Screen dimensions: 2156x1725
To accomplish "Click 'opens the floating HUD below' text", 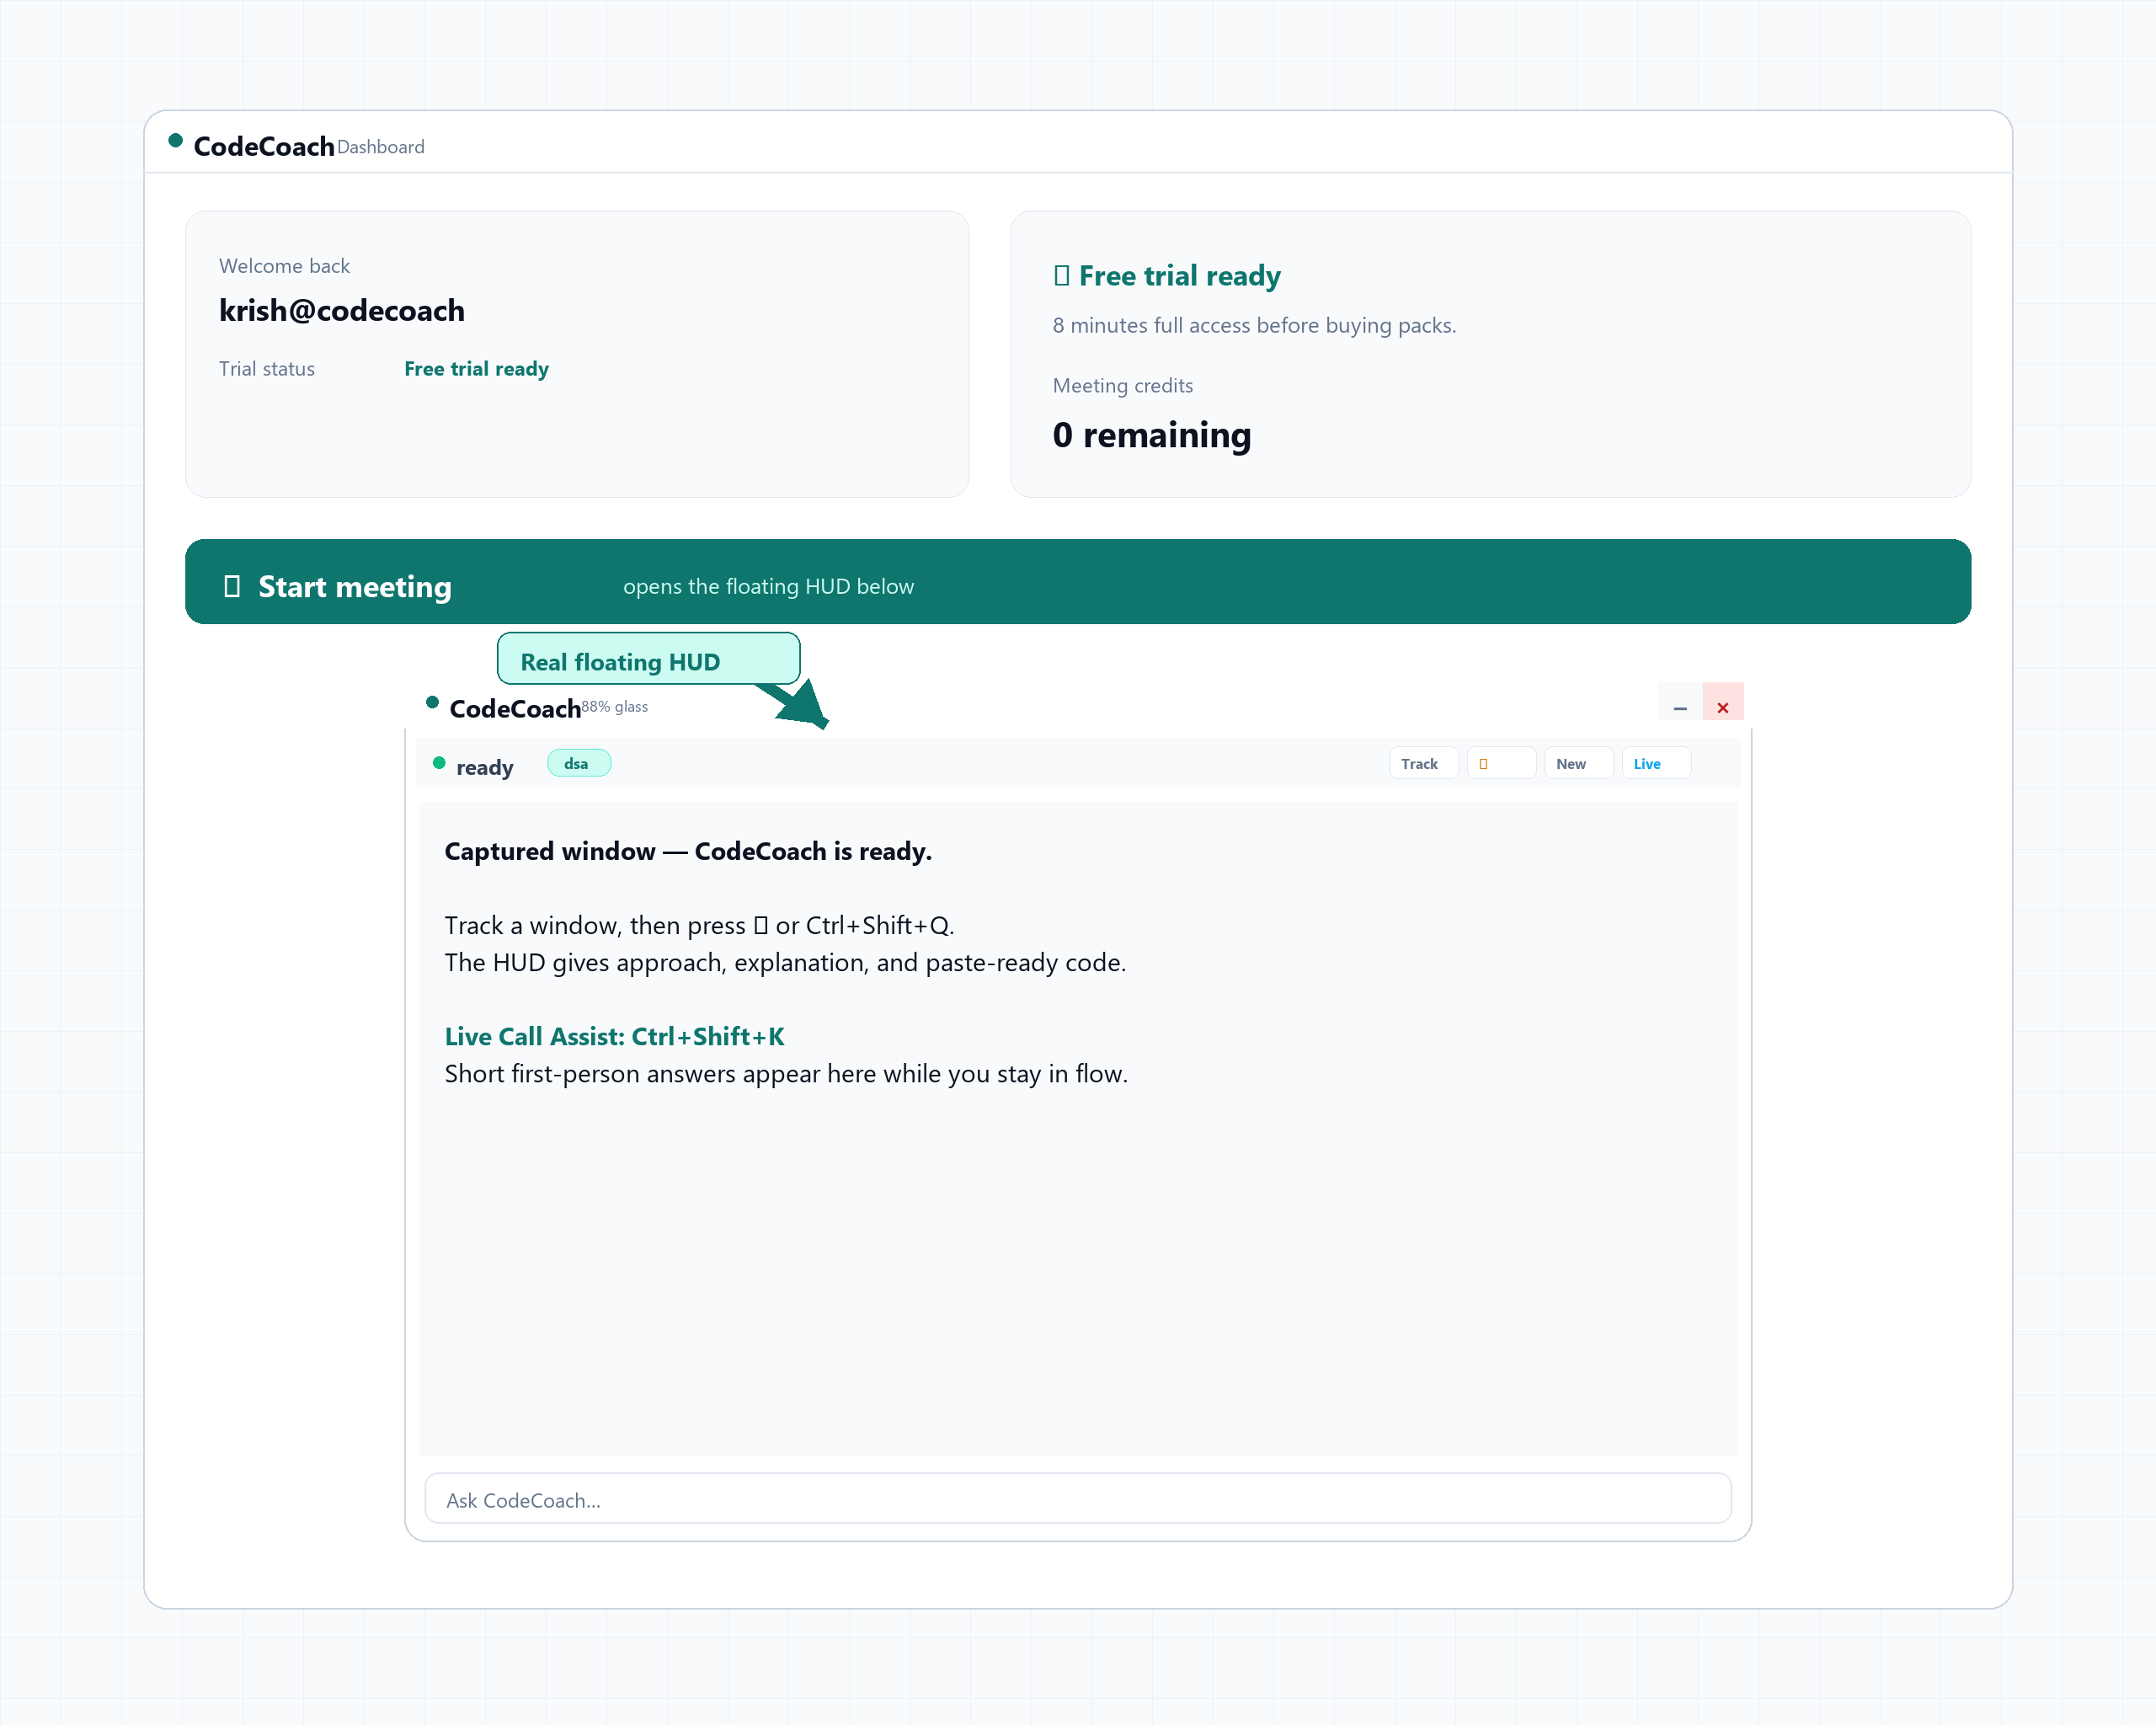I will click(x=768, y=586).
